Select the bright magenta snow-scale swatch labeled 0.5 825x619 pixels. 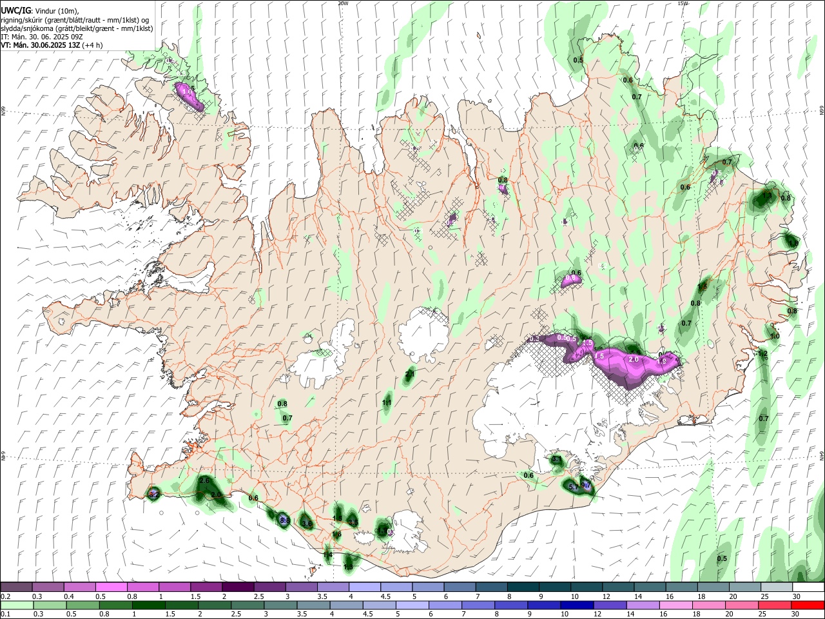(111, 587)
